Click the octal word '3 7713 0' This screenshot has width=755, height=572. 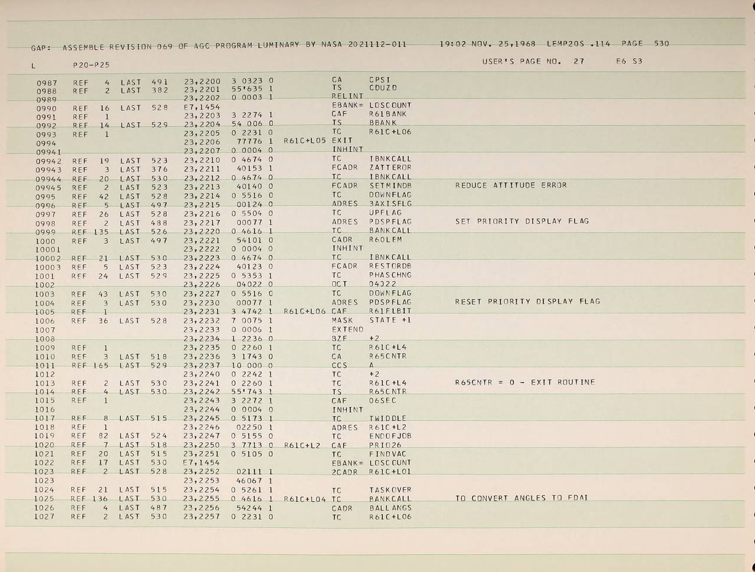pos(252,445)
